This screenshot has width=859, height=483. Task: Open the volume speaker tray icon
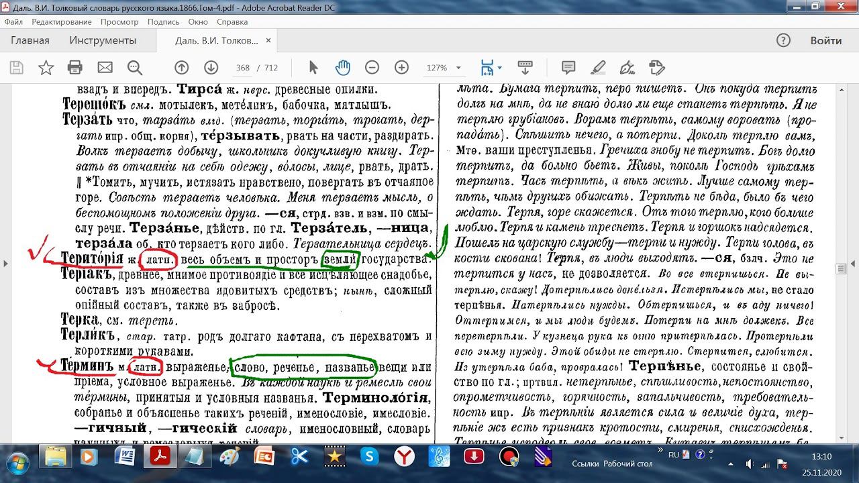tap(750, 464)
